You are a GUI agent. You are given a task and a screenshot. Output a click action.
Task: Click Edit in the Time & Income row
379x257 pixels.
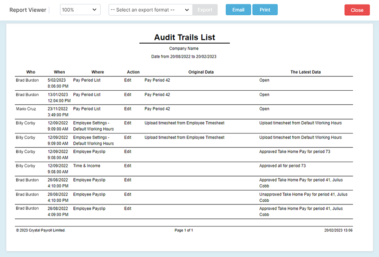[128, 166]
